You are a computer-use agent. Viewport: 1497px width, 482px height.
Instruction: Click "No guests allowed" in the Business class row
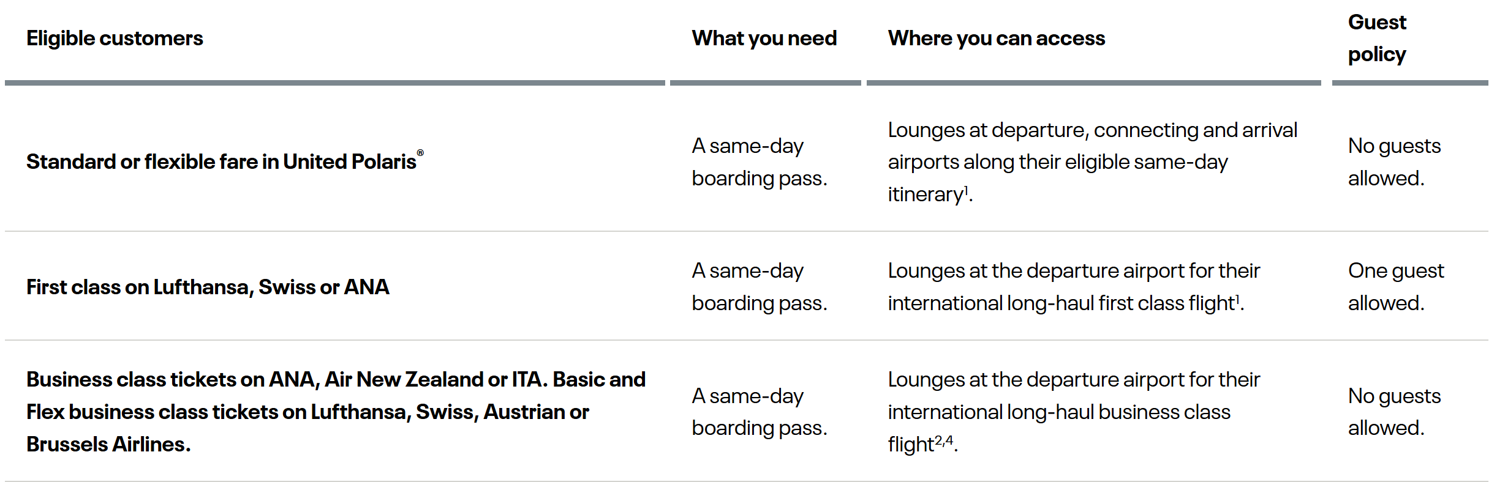1393,412
